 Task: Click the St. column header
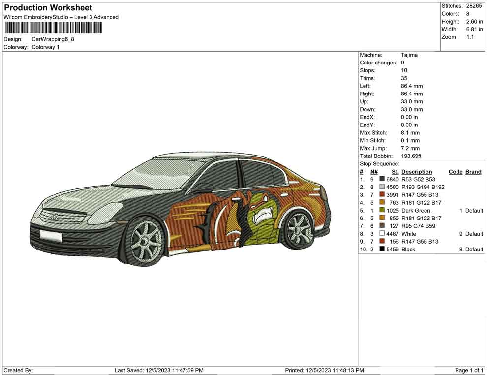click(395, 172)
